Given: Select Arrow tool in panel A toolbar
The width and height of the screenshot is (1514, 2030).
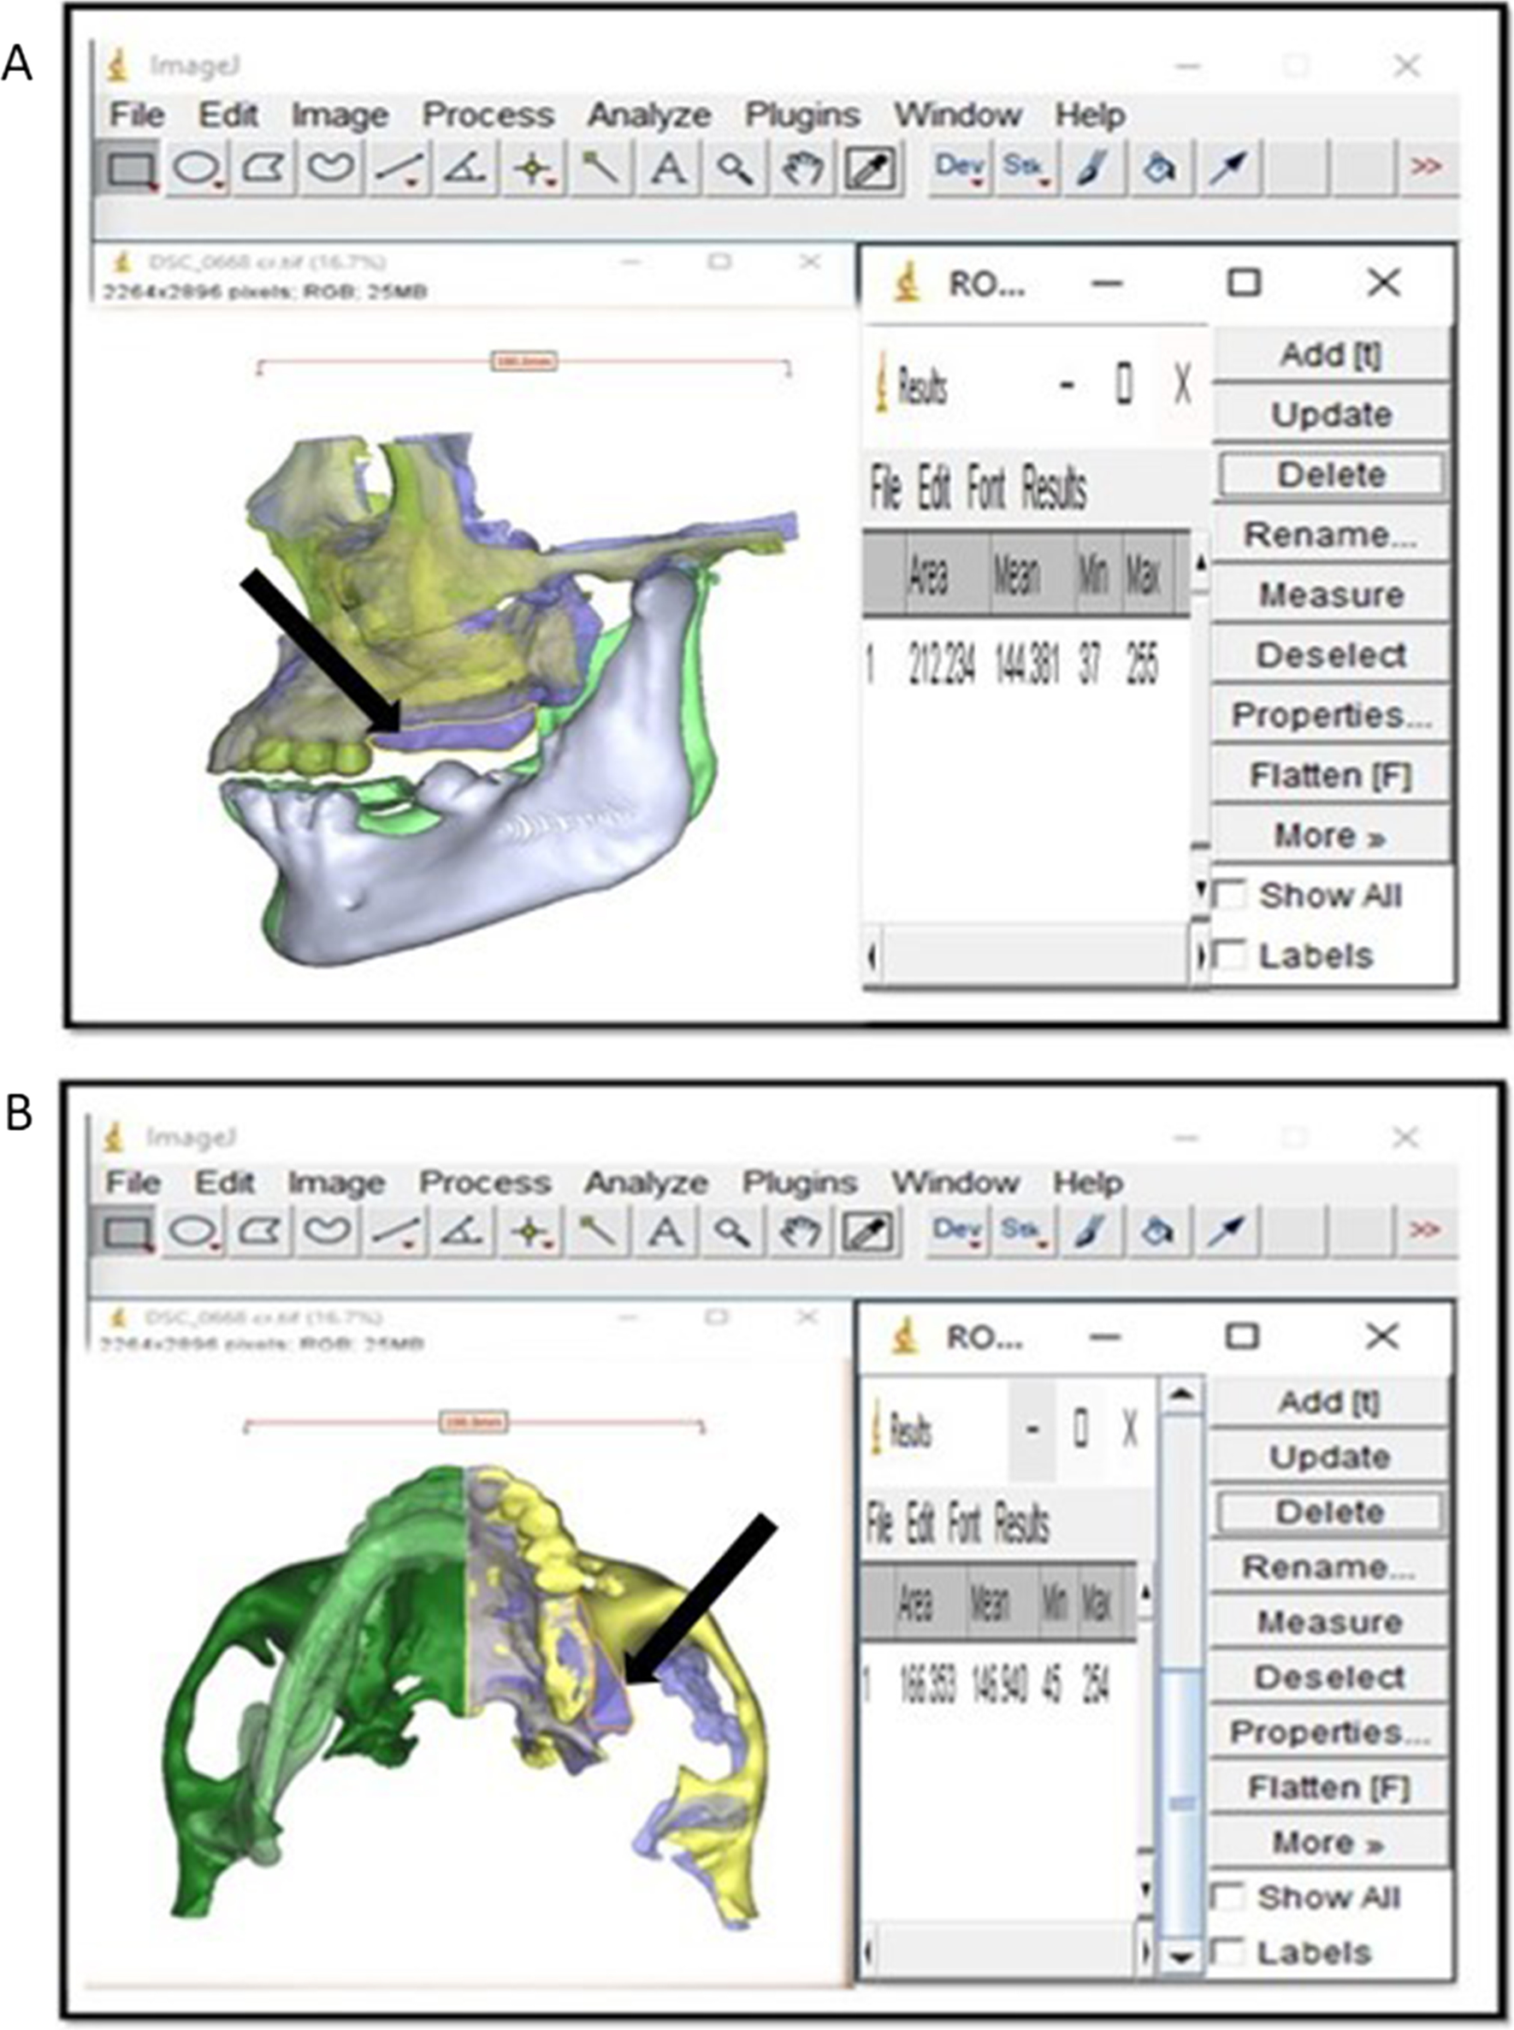Looking at the screenshot, I should pos(1228,169).
